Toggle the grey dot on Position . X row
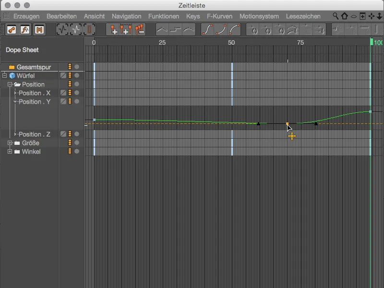Screen dimensions: 384x288 tap(77, 93)
